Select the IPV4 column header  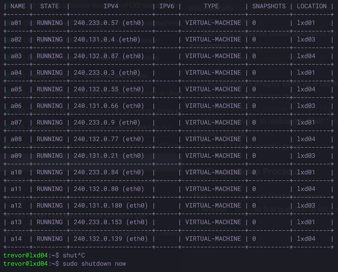(x=111, y=6)
